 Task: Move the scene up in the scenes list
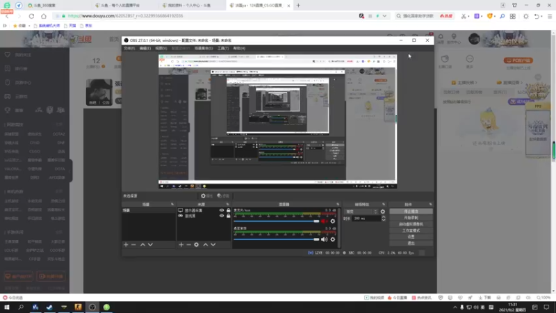(x=142, y=245)
